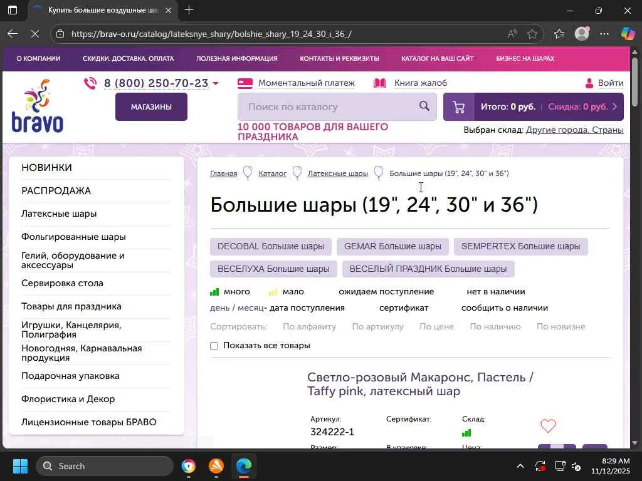Open О КОМПАНИИ menu item

(x=38, y=58)
